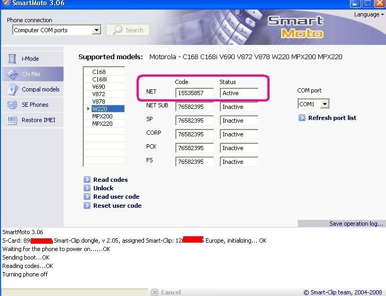
Task: Click the Search button text
Action: tap(134, 30)
